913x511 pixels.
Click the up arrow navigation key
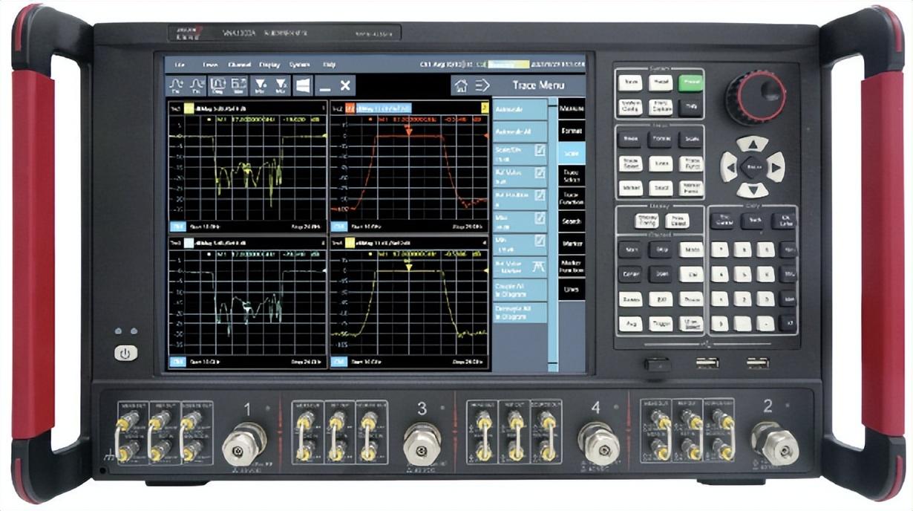(x=752, y=143)
